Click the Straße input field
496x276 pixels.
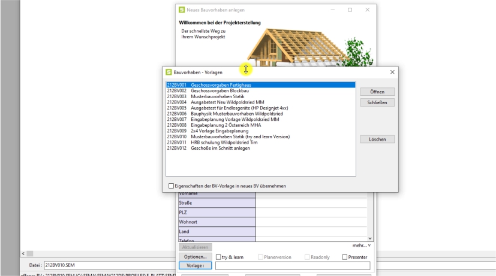(311, 203)
